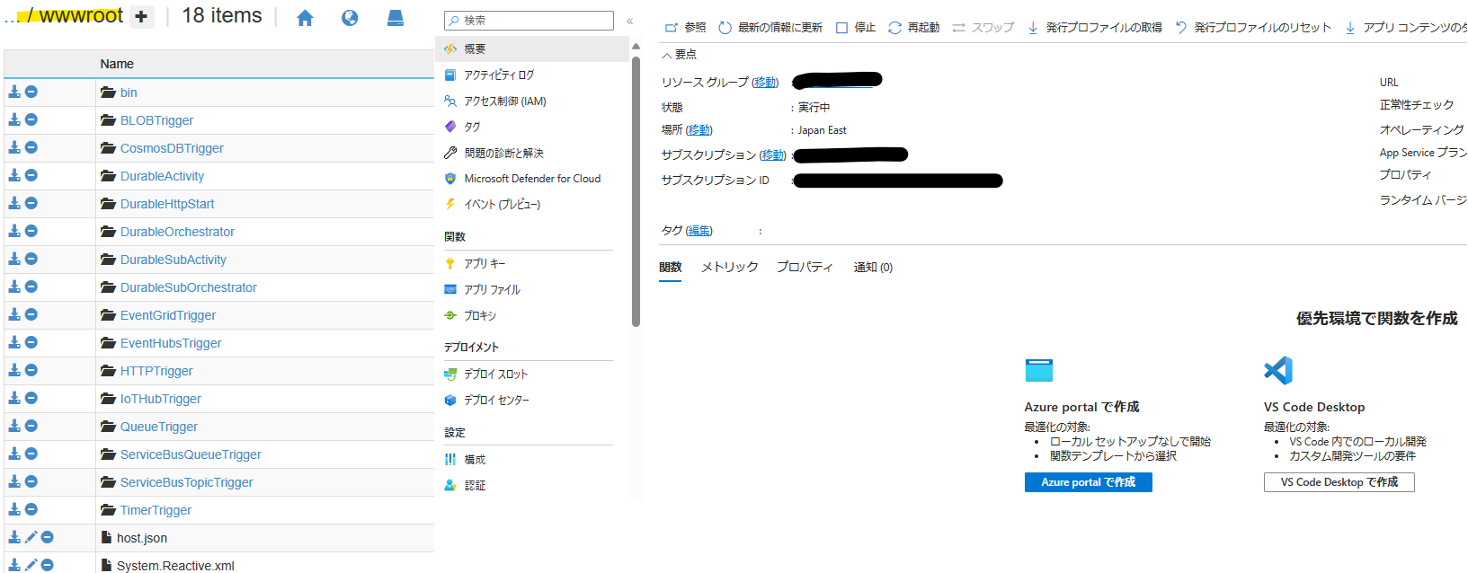Click 再起動 to restart the app
The image size is (1468, 573).
click(913, 28)
